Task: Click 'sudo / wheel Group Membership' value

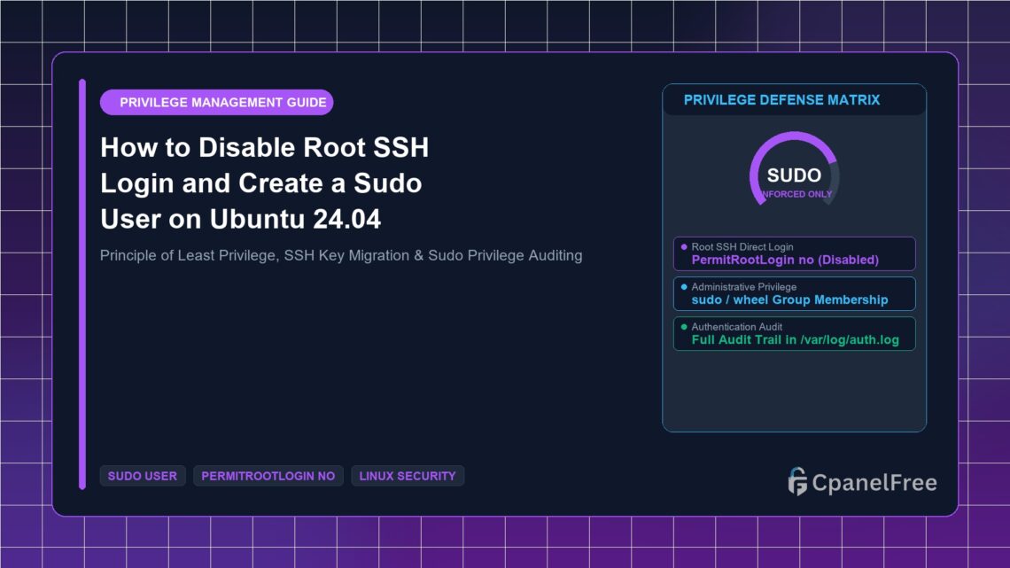Action: click(789, 300)
